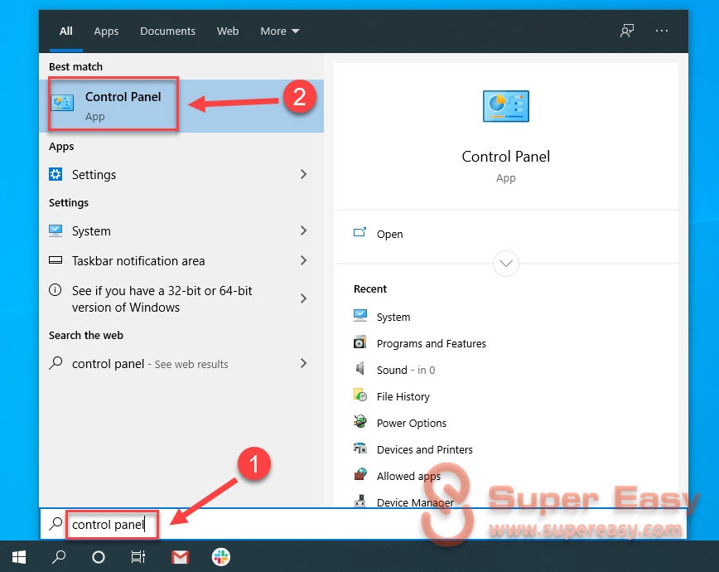
Task: Open Programs and Features from Recent
Action: [431, 343]
